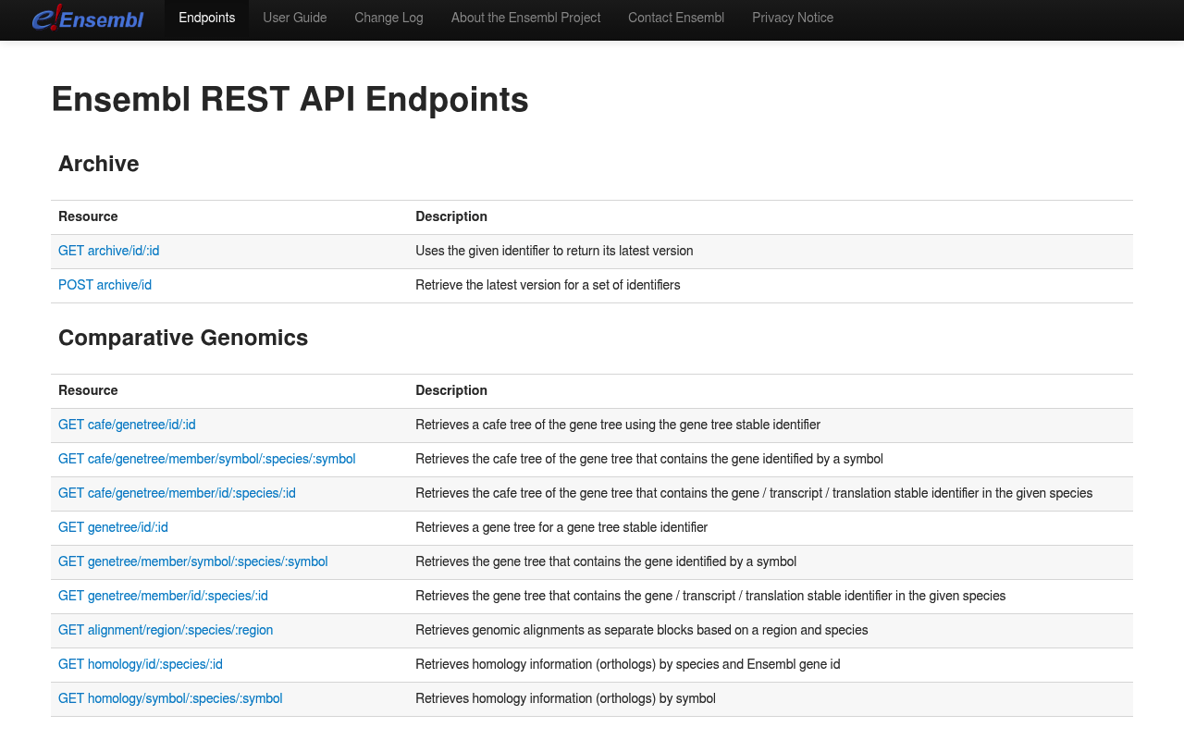Open GET cafe/genetree/member/symbol/:species/:symbol link

coord(207,459)
